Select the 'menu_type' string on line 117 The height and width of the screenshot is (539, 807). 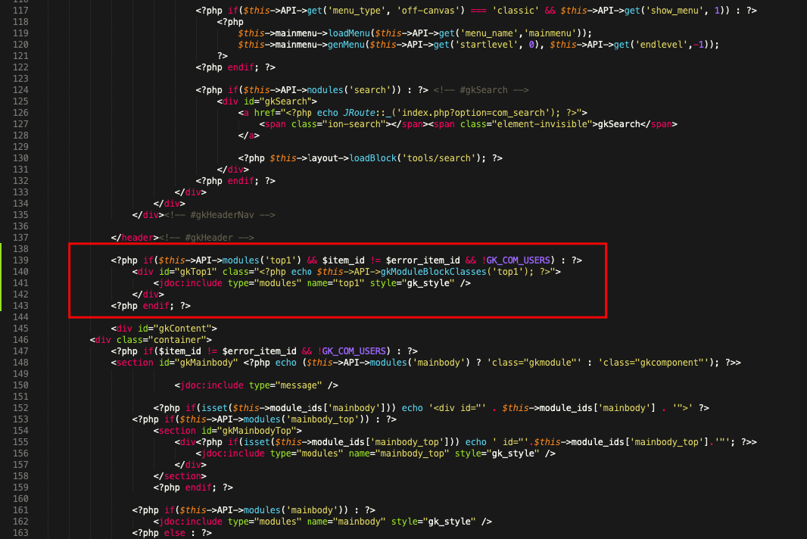point(358,11)
